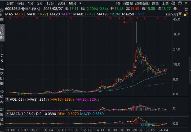The image size is (191, 132).
Task: Click the 收 15.11 closing price
Action: point(72,9)
